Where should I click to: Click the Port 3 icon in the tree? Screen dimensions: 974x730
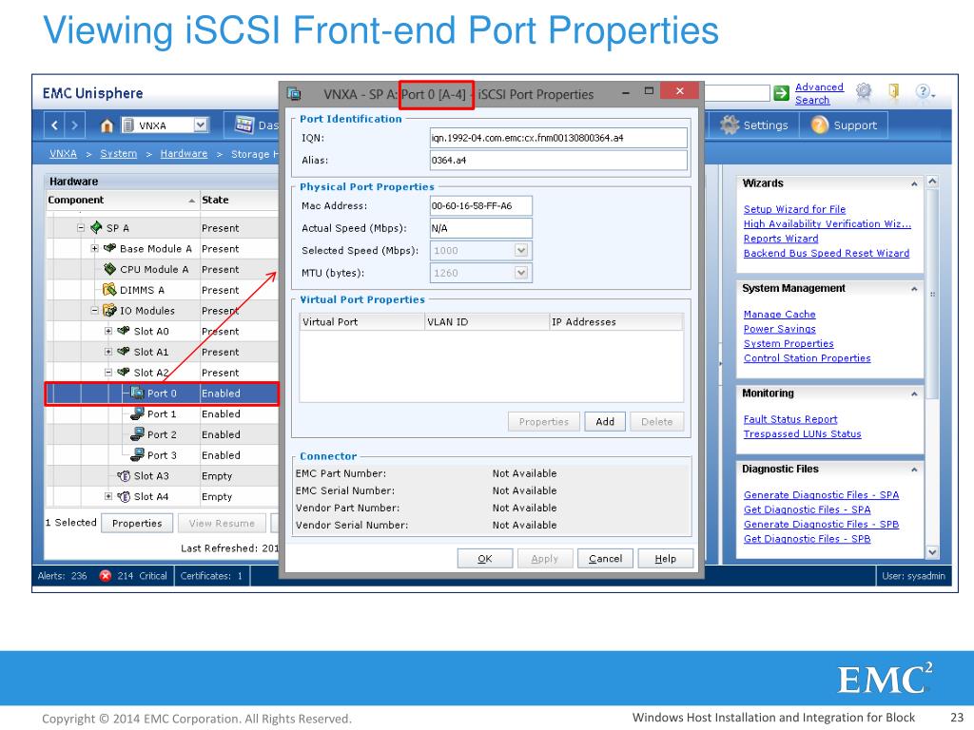click(x=137, y=454)
